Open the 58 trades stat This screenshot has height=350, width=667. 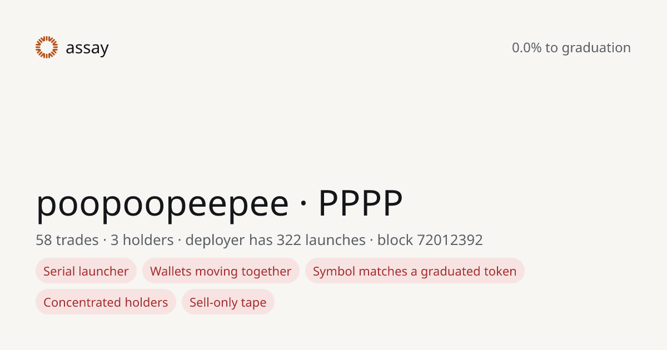pyautogui.click(x=67, y=240)
